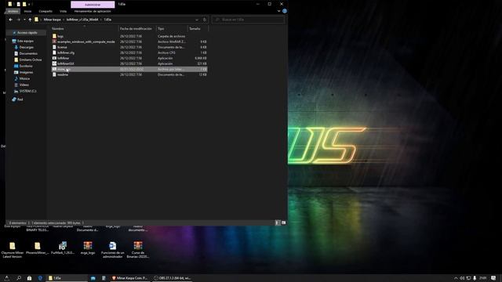Select the Funciones de un administrador Word document
The image size is (502, 282).
(x=112, y=250)
